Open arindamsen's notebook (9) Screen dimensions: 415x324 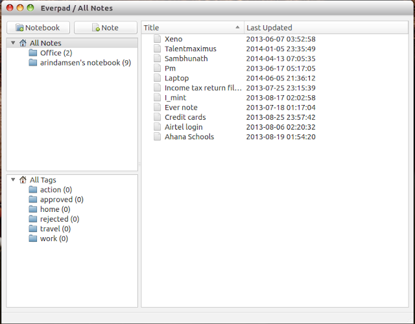[86, 62]
